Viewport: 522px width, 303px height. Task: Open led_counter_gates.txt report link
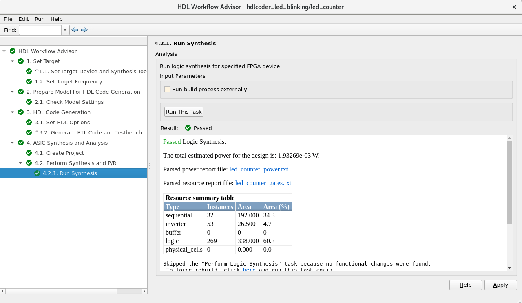tap(263, 183)
